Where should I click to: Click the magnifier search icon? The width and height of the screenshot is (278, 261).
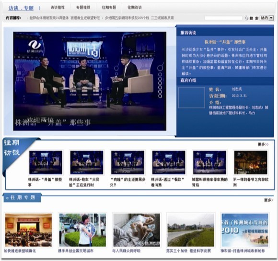(246, 18)
